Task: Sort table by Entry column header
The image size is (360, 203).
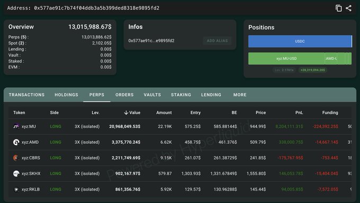Action: coord(195,113)
